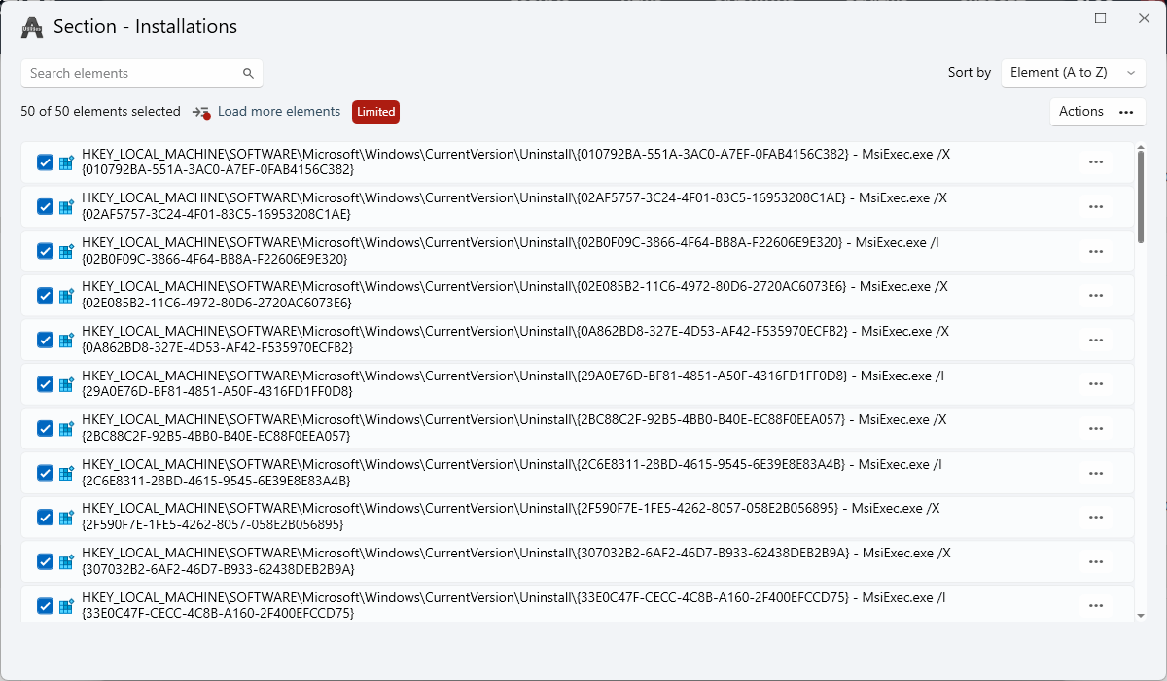Select the {307032B2-6AF2-46D7 uninstall entry text
This screenshot has width=1167, height=681.
516,561
